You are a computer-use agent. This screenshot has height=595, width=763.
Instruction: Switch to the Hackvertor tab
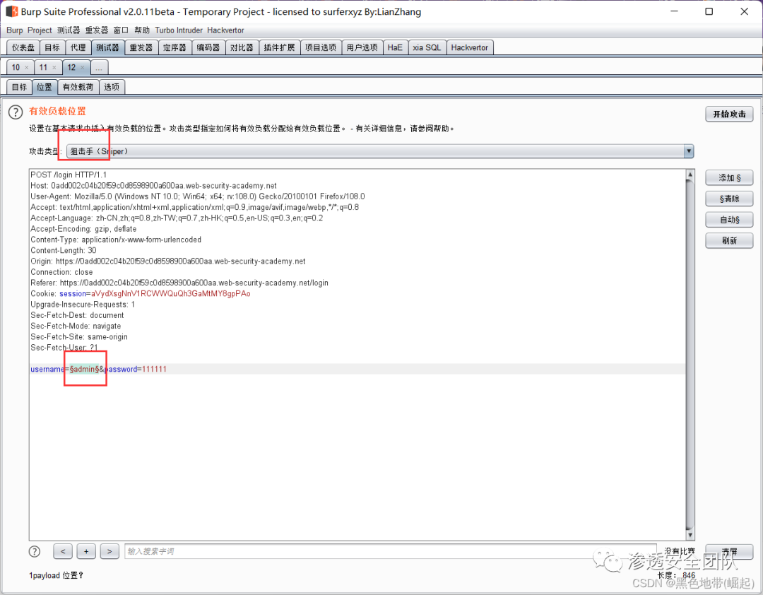[470, 48]
